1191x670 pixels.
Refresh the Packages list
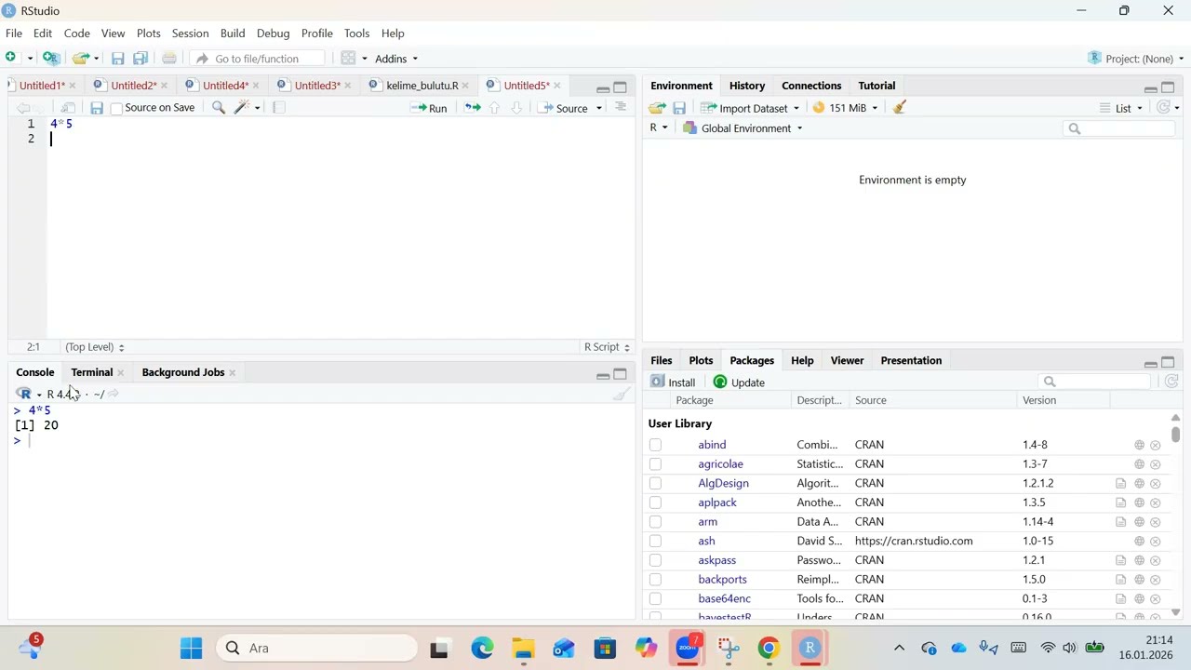click(1171, 382)
